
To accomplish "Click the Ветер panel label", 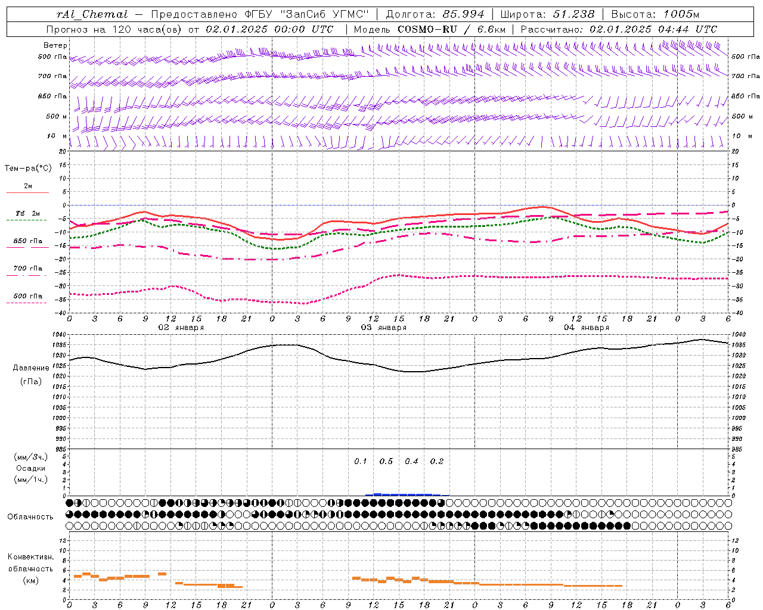I will coord(55,45).
